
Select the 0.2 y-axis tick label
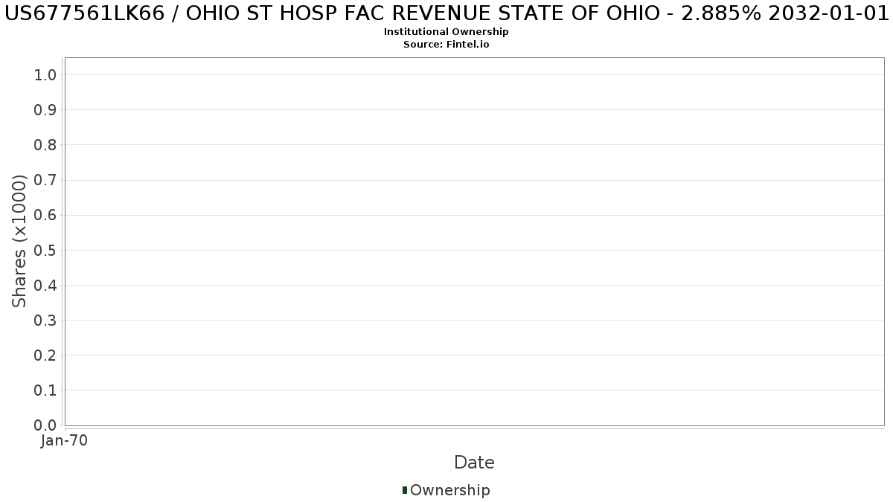pos(45,355)
